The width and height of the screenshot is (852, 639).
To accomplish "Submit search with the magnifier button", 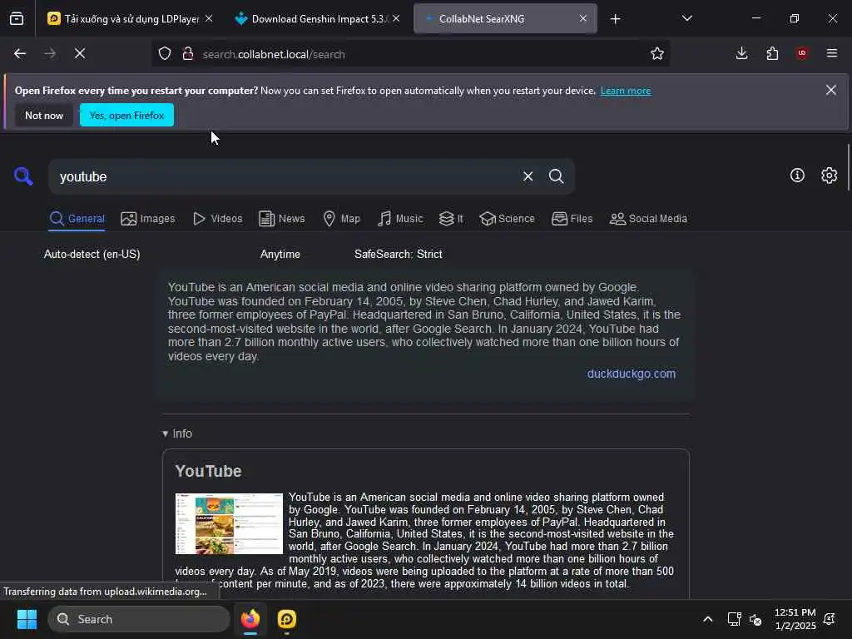I will tap(556, 176).
